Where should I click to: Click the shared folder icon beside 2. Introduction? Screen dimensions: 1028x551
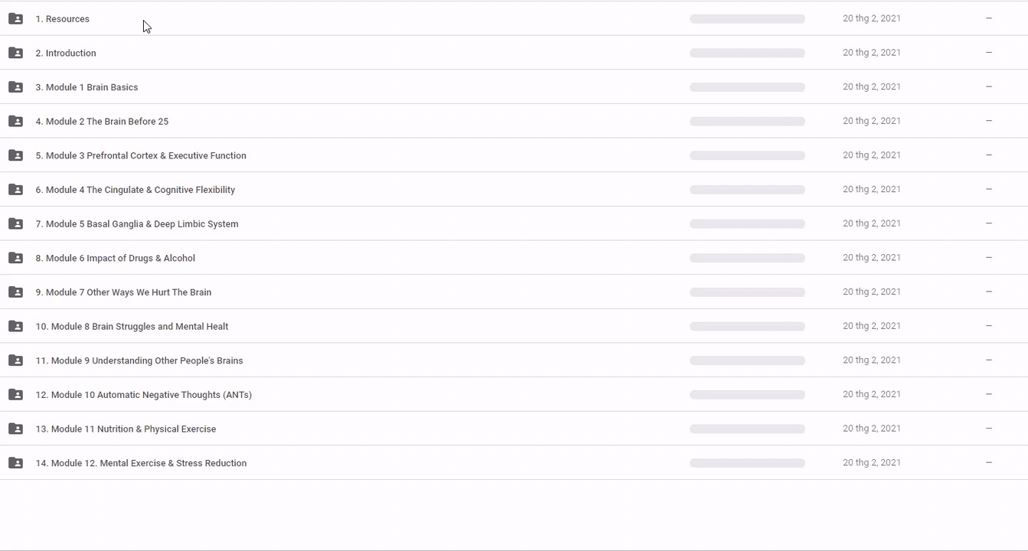coord(15,53)
